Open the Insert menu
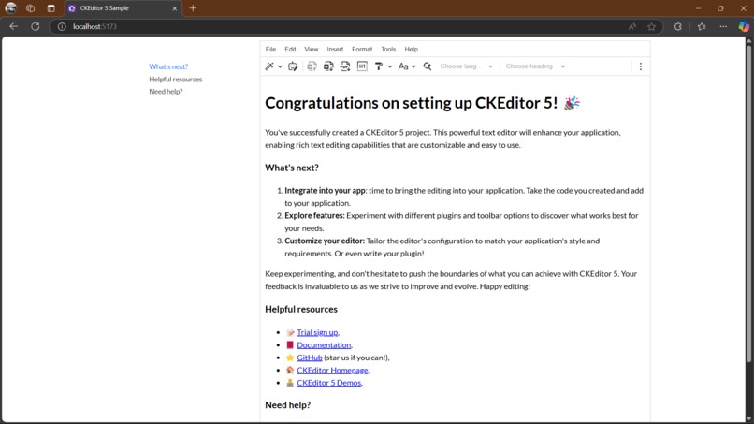Viewport: 754px width, 424px height. (335, 49)
